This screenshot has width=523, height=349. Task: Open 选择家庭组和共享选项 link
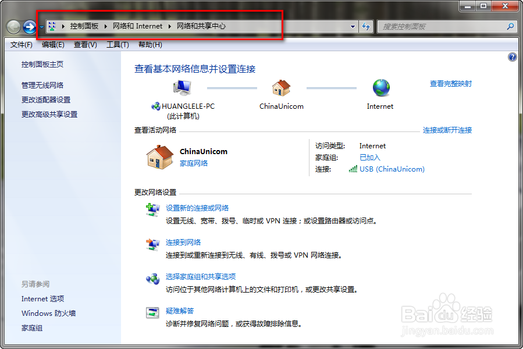tap(201, 277)
